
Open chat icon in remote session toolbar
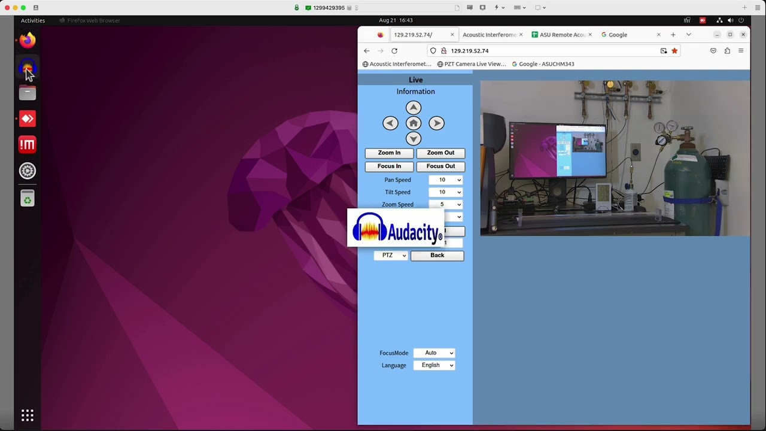[470, 8]
